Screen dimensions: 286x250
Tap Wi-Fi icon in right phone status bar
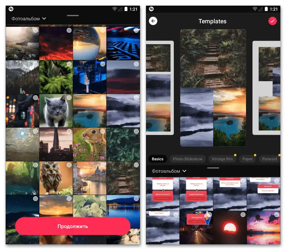click(x=255, y=9)
